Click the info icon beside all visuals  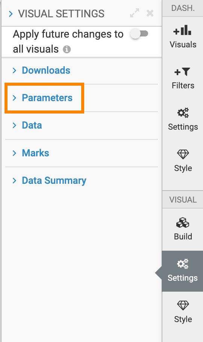coord(67,49)
